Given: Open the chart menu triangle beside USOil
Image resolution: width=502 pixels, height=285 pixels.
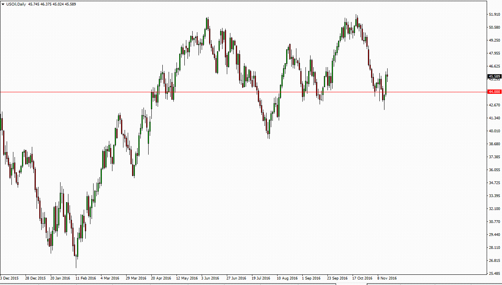Looking at the screenshot, I should pyautogui.click(x=3, y=4).
